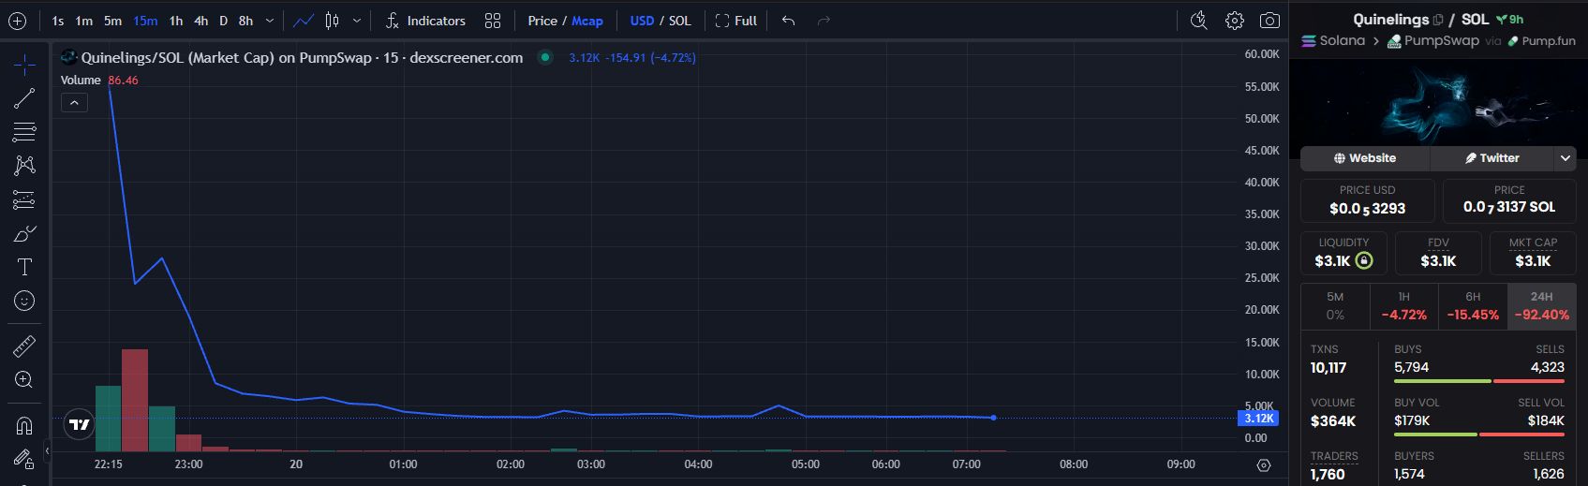Switch chart to Mcap mode
Screen dimensions: 1588x486
587,21
